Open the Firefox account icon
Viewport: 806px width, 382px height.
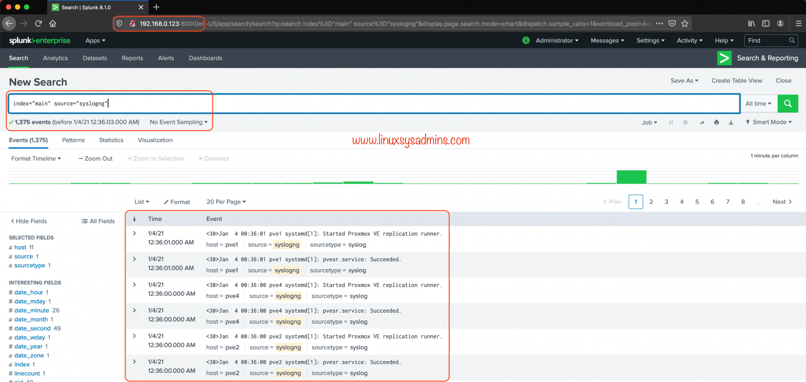(780, 23)
